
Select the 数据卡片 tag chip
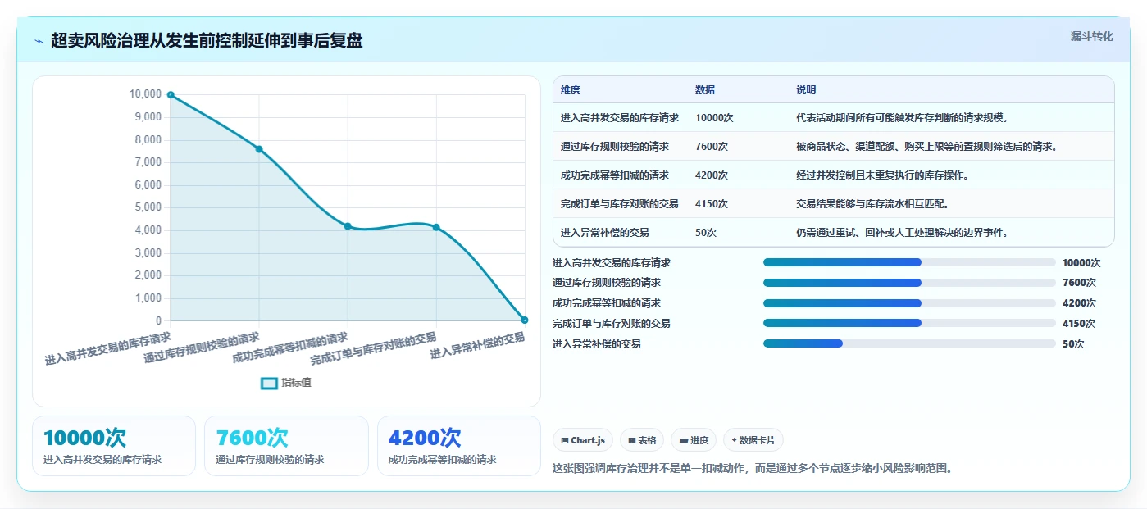pyautogui.click(x=753, y=440)
